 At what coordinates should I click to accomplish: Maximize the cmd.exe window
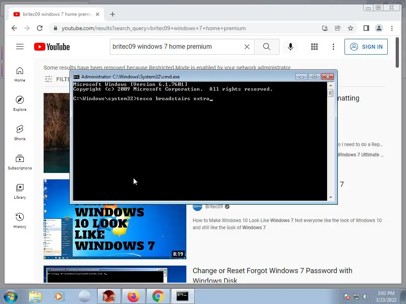click(314, 77)
